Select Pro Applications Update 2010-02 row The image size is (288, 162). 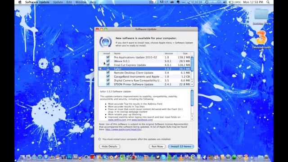point(144,57)
